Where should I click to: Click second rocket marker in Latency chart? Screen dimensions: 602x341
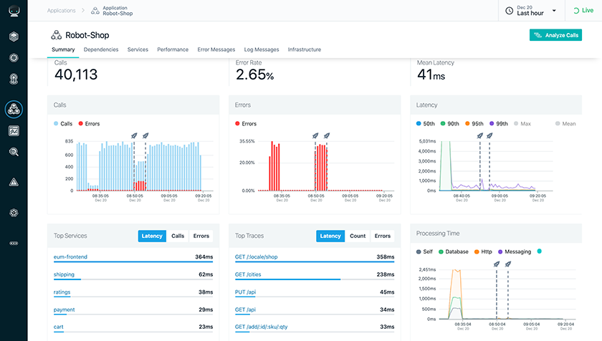click(x=489, y=136)
